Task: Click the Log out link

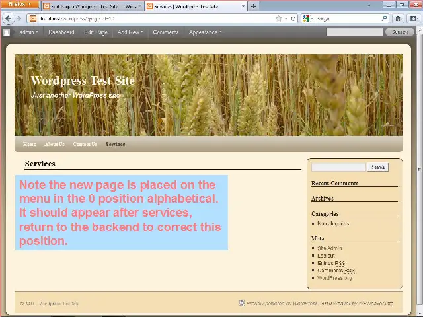Action: (x=326, y=256)
